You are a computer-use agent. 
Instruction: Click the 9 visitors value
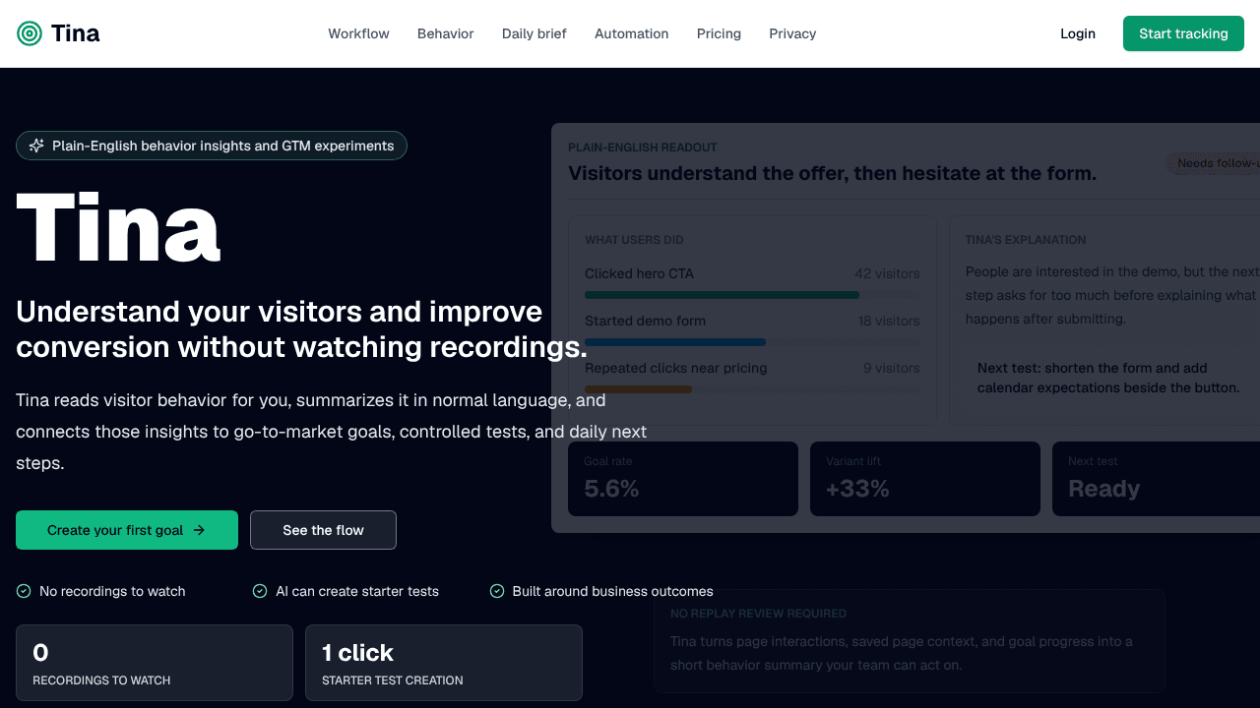point(892,368)
